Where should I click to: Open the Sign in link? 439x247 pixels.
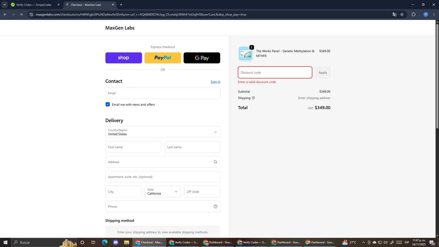215,82
